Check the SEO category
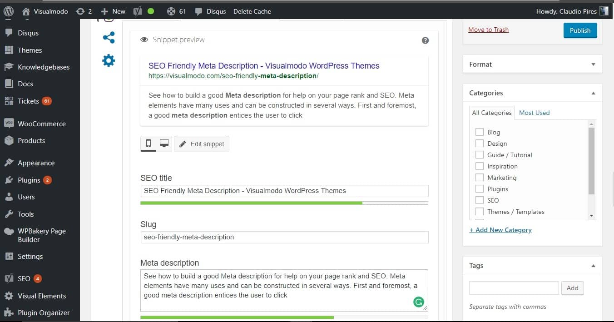Screen dimensions: 614x322 [480, 200]
